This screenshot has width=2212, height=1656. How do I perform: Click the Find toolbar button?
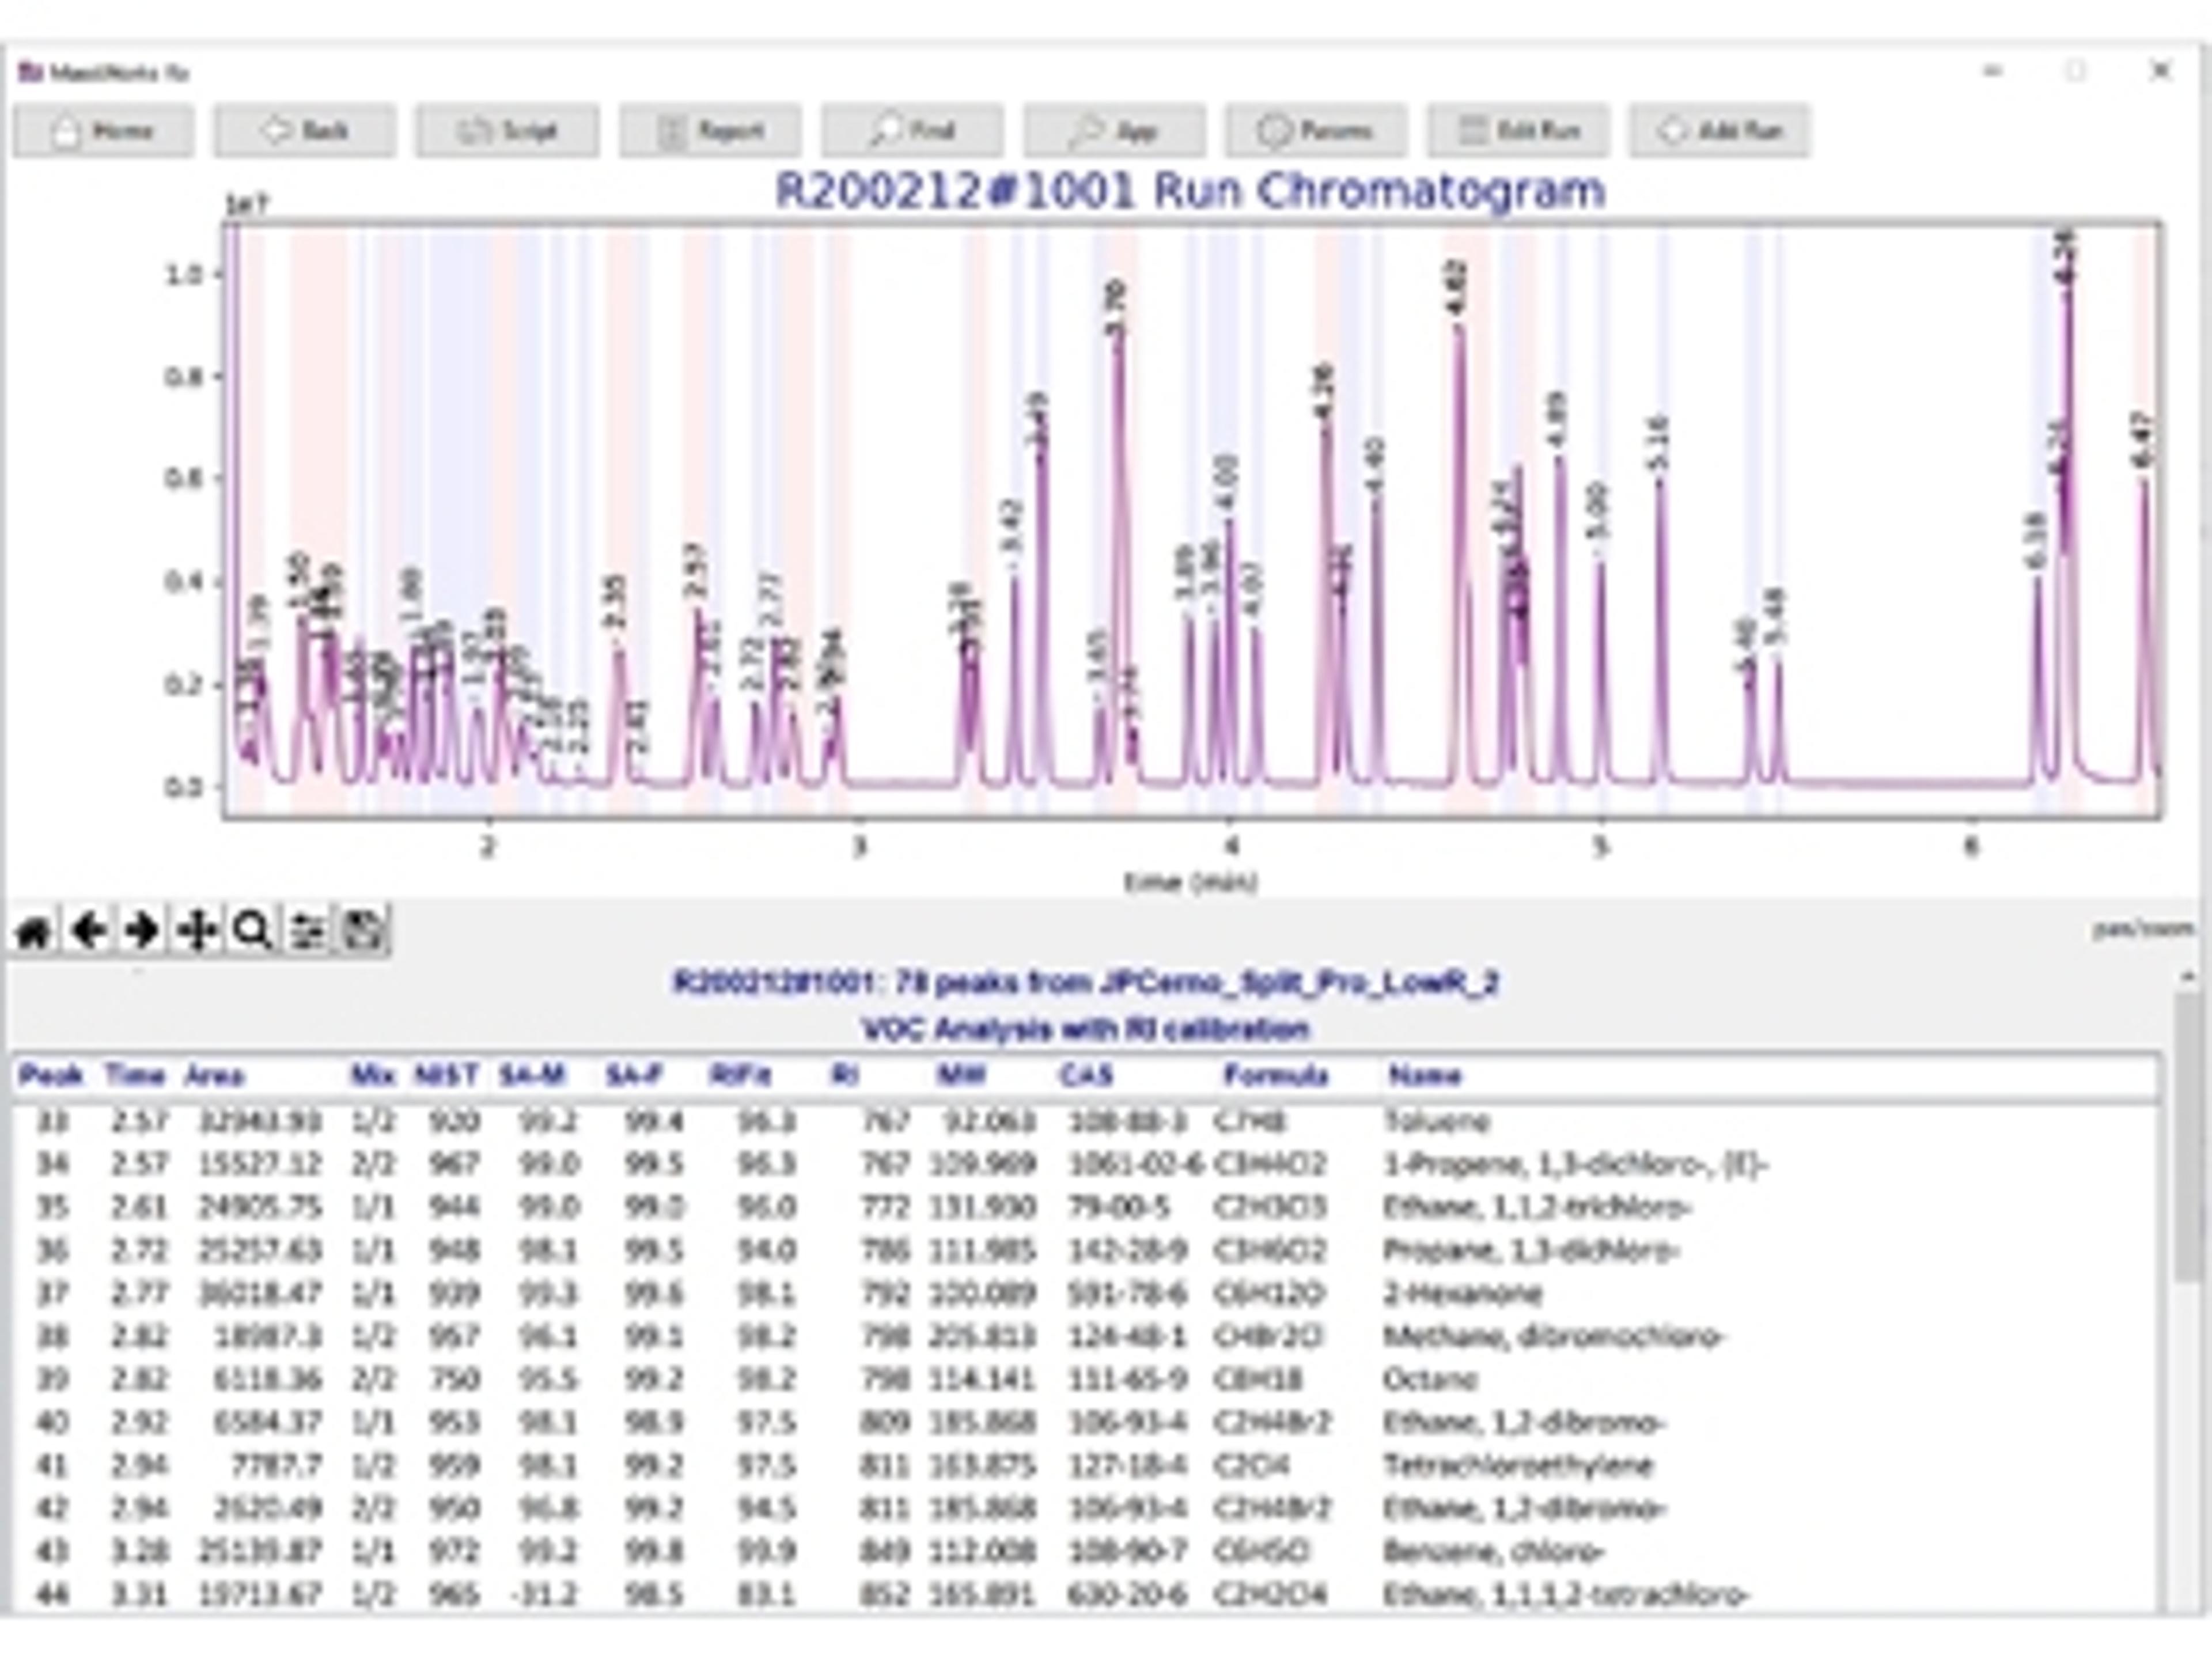[x=912, y=131]
